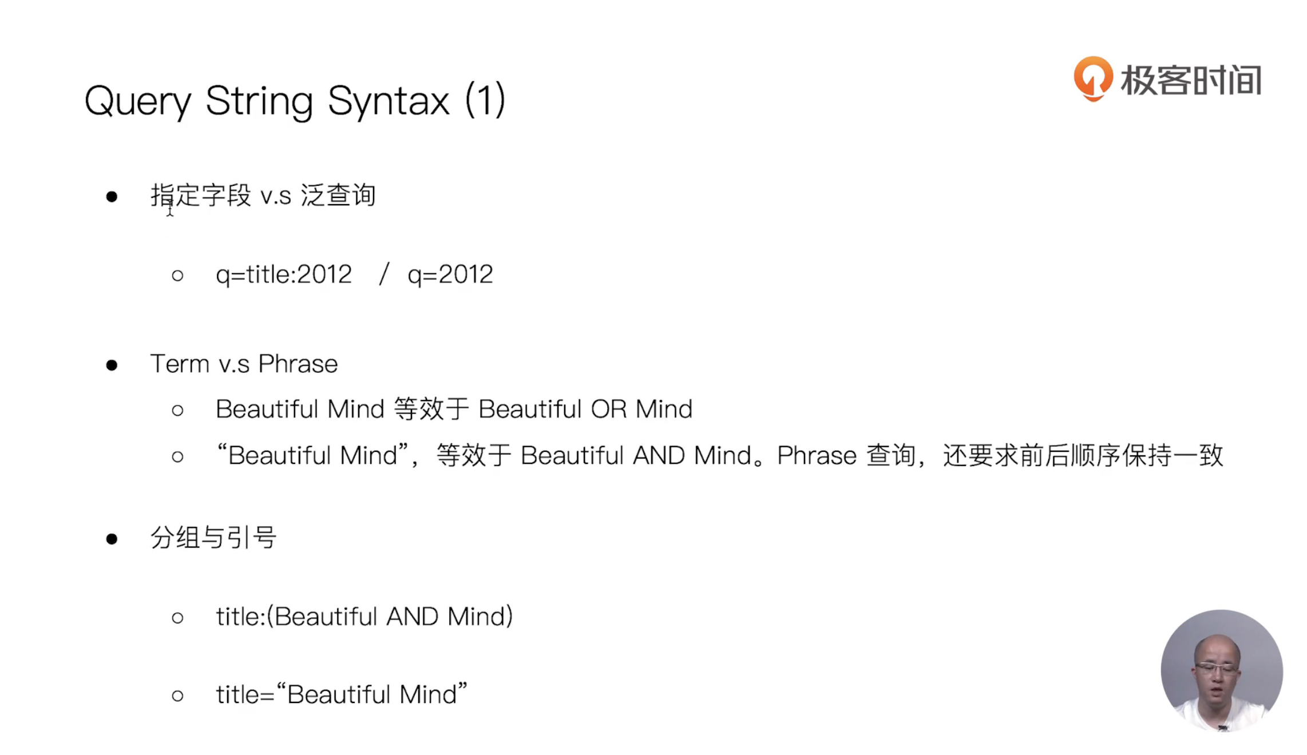This screenshot has width=1307, height=755.
Task: Click the "title:(Beautiful AND Mind)" example
Action: (364, 617)
